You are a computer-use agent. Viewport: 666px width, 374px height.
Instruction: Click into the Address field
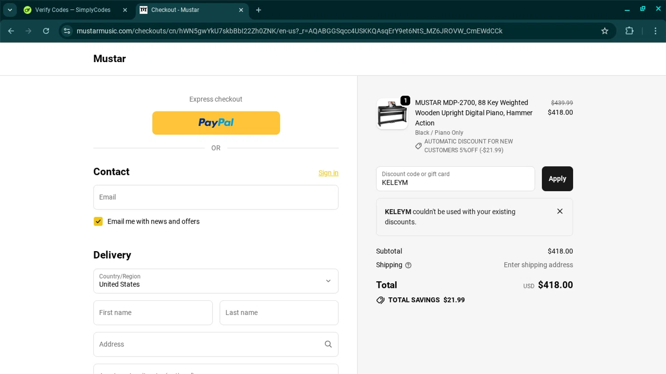coord(216,344)
